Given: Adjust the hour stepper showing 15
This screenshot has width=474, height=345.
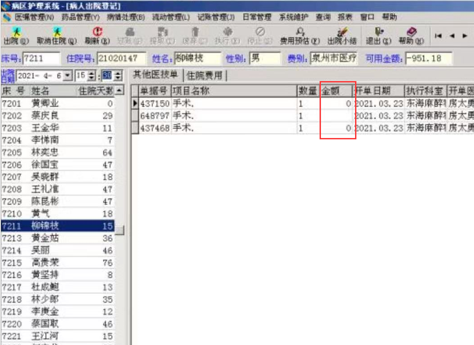Looking at the screenshot, I should (x=91, y=75).
